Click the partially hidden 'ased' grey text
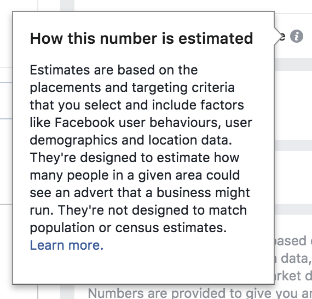 point(291,241)
